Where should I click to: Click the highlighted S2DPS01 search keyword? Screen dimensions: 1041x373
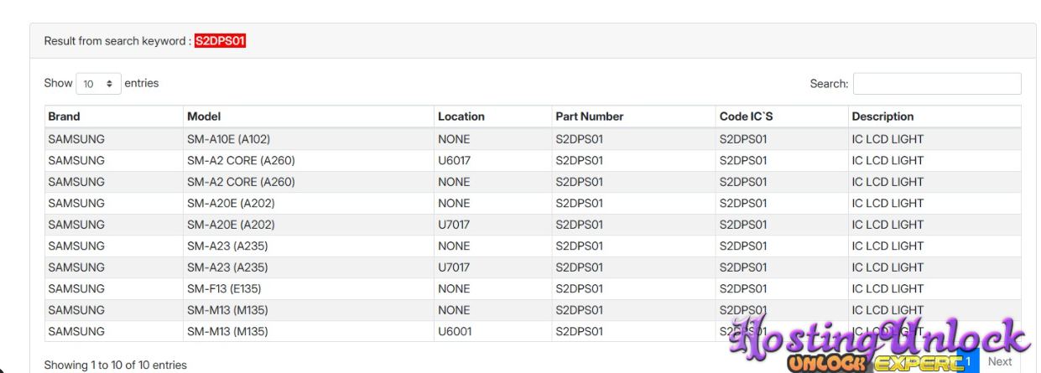click(x=220, y=41)
